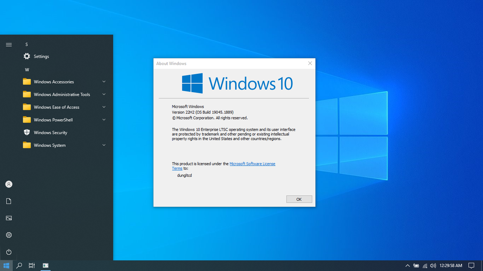Open the Windows Security shield icon
Screen dimensions: 483x271
[x=27, y=132]
